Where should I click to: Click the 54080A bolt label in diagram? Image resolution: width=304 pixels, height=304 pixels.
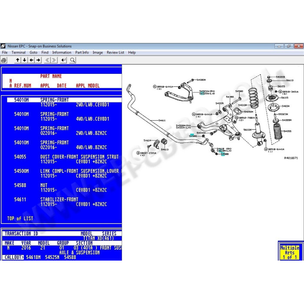(201, 80)
